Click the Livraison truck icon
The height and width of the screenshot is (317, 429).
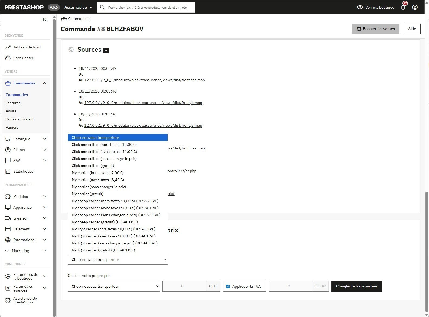pos(8,218)
